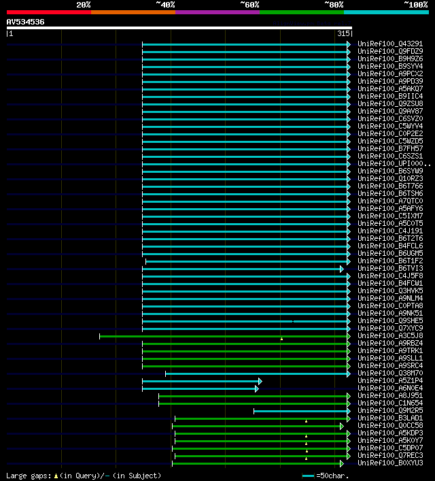Select the UniRef100_B6T1F2 label
Viewport: 435px width, 481px height.
tap(390, 261)
